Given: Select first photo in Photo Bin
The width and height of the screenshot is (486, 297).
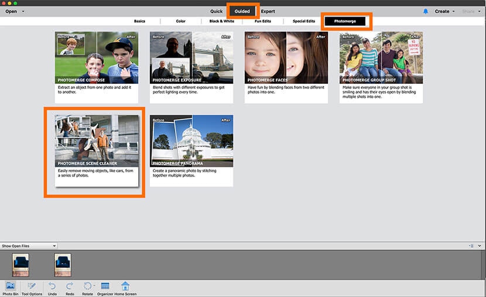Looking at the screenshot, I should (20, 265).
